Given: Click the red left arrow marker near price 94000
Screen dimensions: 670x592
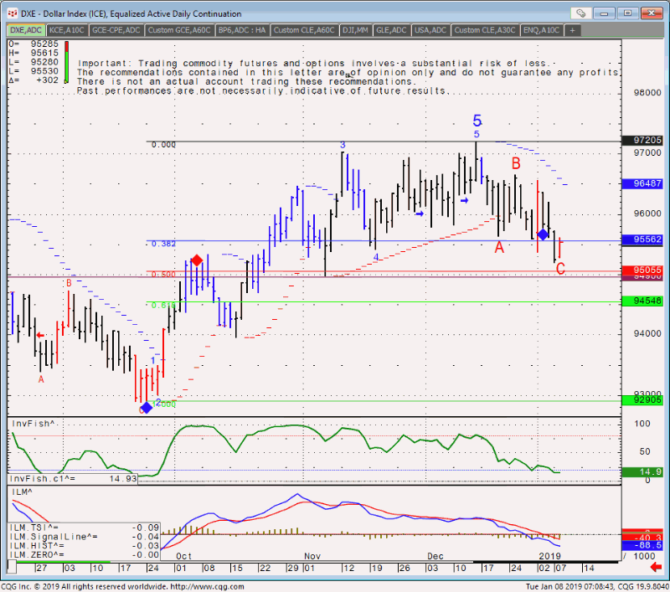Looking at the screenshot, I should pos(39,334).
